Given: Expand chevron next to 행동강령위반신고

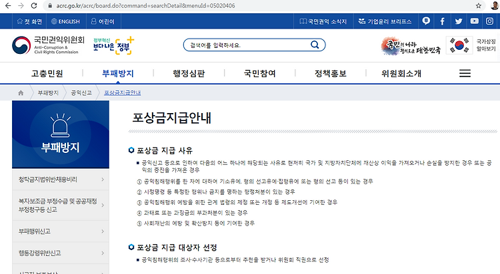Looking at the screenshot, I should click(103, 253).
